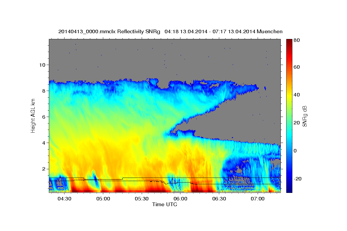Click the 05:00 time tick label
The image size is (347, 231).
pos(103,199)
